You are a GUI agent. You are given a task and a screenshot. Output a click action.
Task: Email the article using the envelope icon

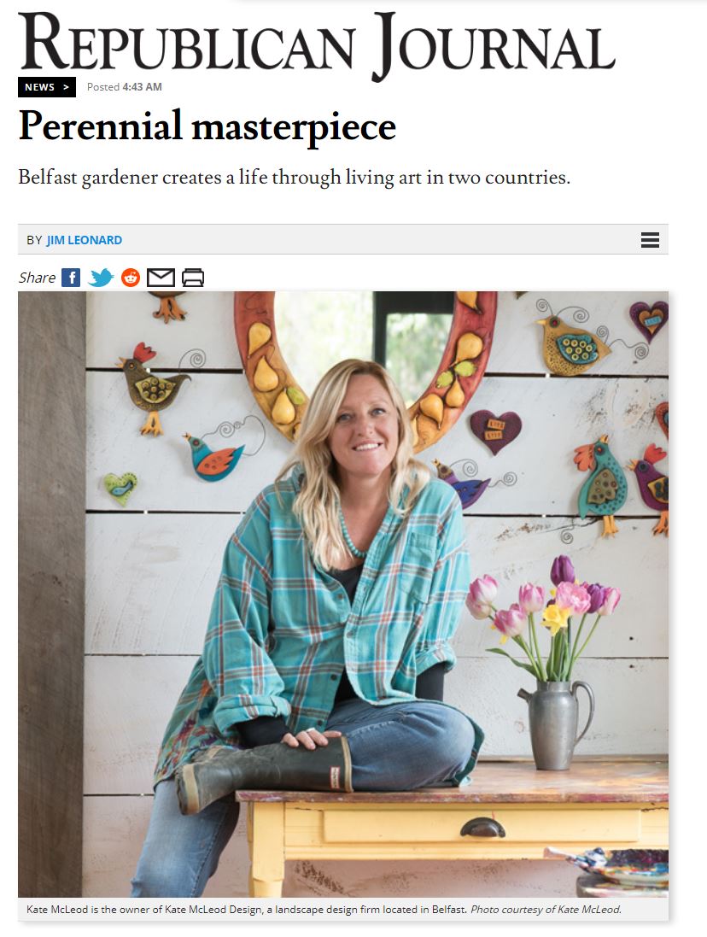click(x=161, y=278)
